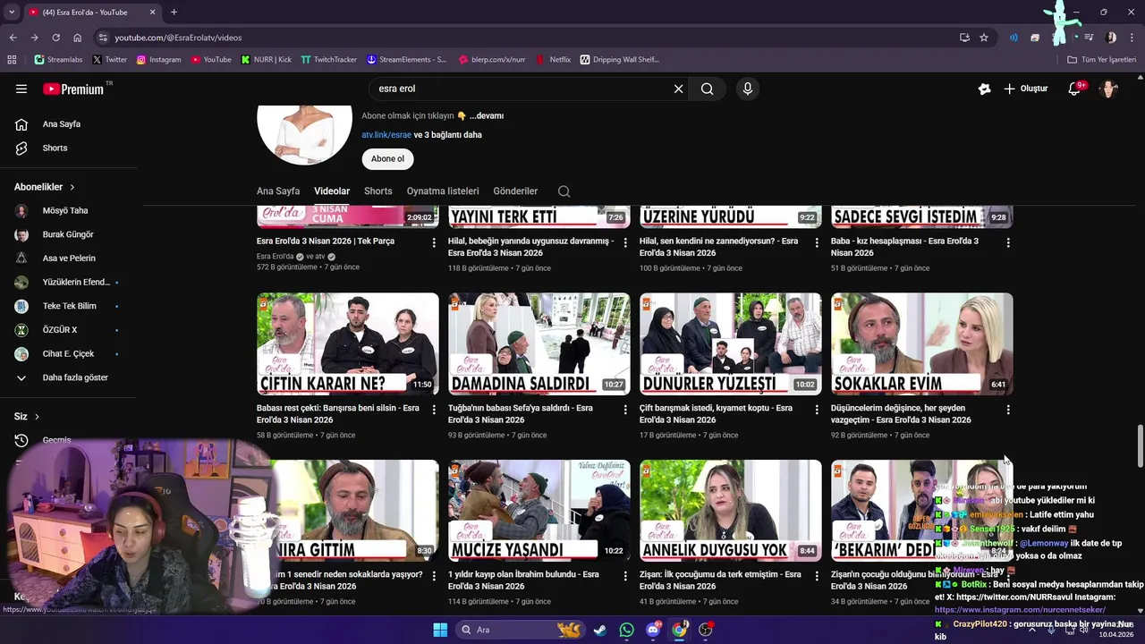The image size is (1145, 644).
Task: Open three-dot menu for 'Hilal, bebeğin yanında' video
Action: point(625,242)
